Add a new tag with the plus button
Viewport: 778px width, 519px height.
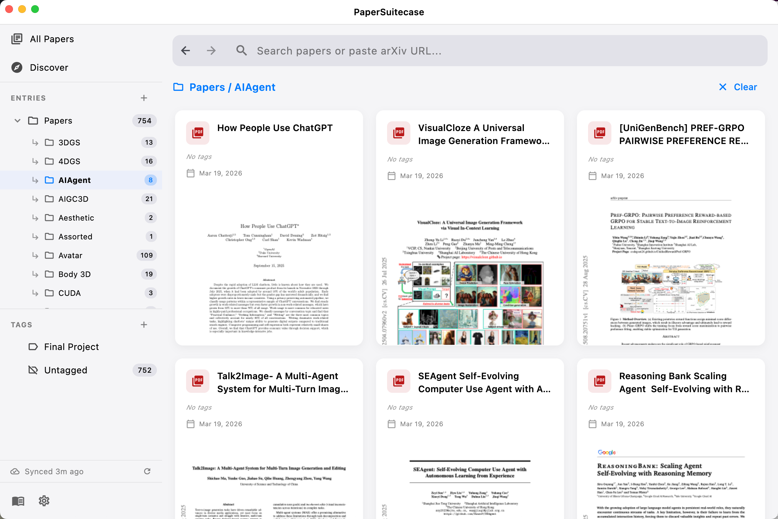tap(144, 324)
